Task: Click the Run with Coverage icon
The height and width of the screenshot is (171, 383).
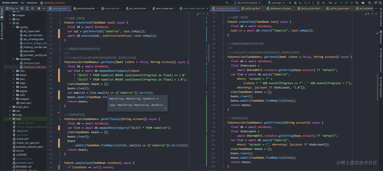Action: coord(300,3)
